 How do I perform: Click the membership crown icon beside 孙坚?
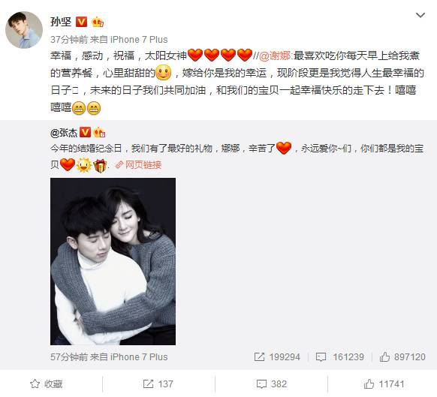pyautogui.click(x=98, y=22)
